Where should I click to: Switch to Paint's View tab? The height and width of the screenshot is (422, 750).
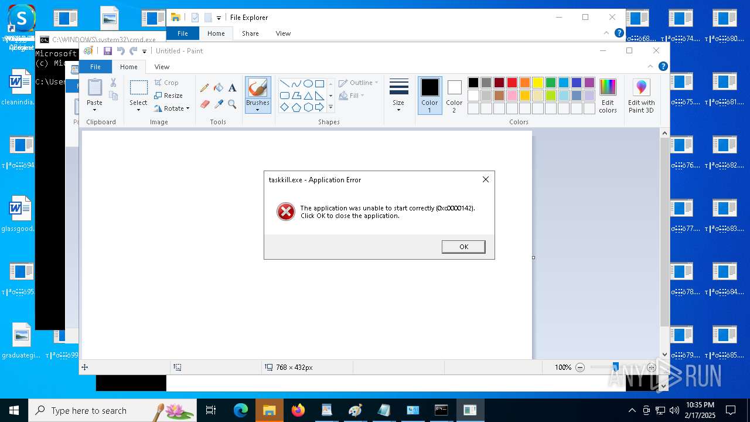(162, 67)
